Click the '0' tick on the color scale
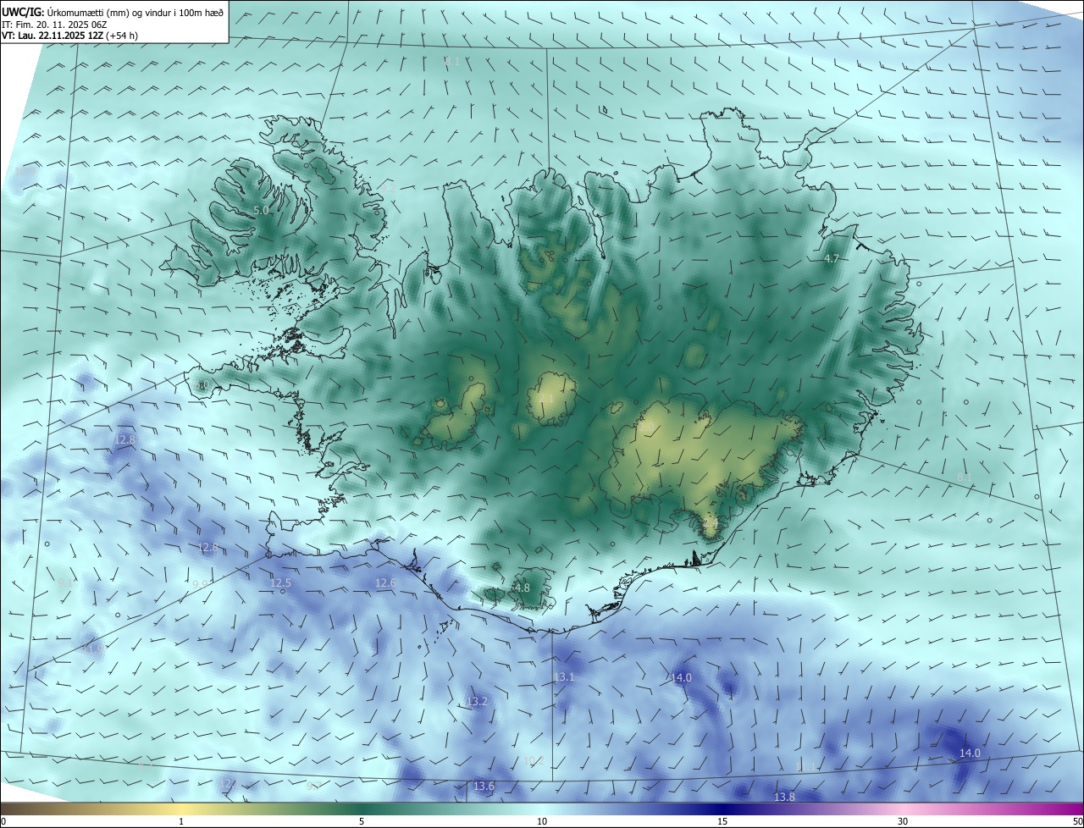The image size is (1084, 828). click(3, 821)
